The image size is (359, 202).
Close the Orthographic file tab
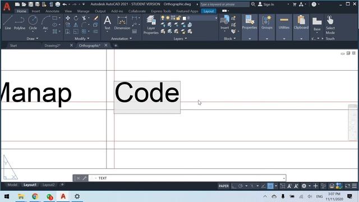tap(106, 45)
